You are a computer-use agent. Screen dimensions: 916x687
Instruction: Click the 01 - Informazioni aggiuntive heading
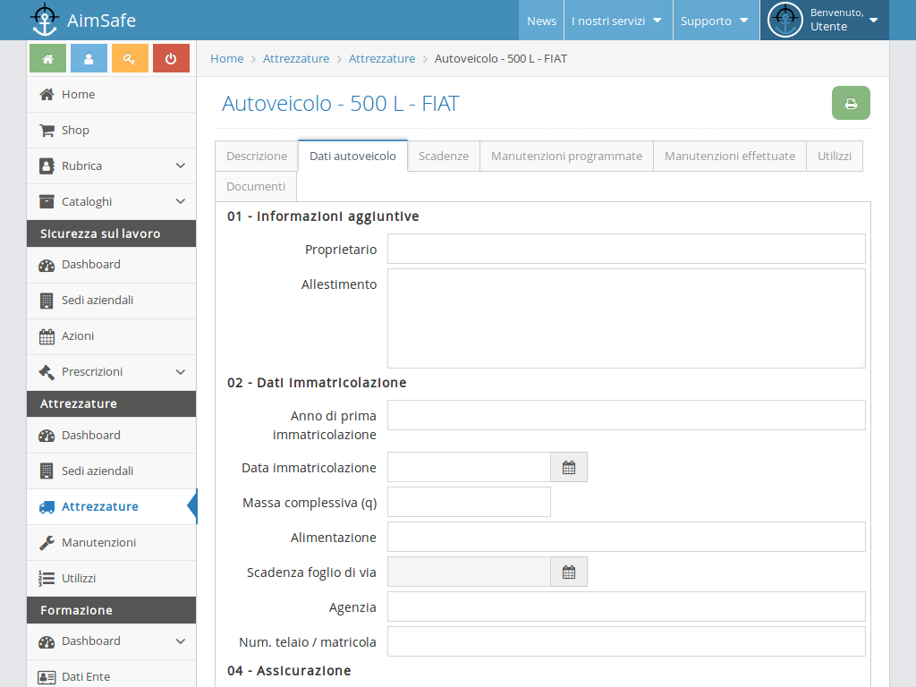tap(323, 216)
